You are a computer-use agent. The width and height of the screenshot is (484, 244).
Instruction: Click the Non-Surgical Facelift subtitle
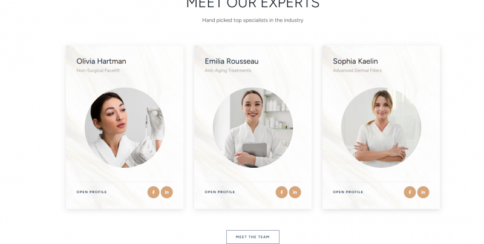(98, 70)
